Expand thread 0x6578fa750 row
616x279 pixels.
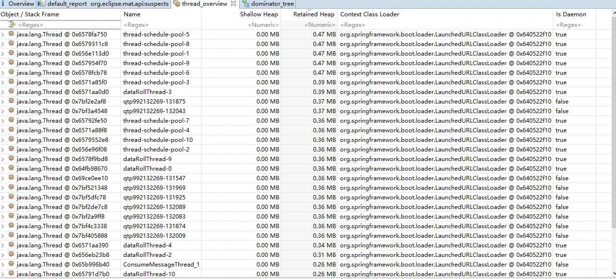(3, 35)
